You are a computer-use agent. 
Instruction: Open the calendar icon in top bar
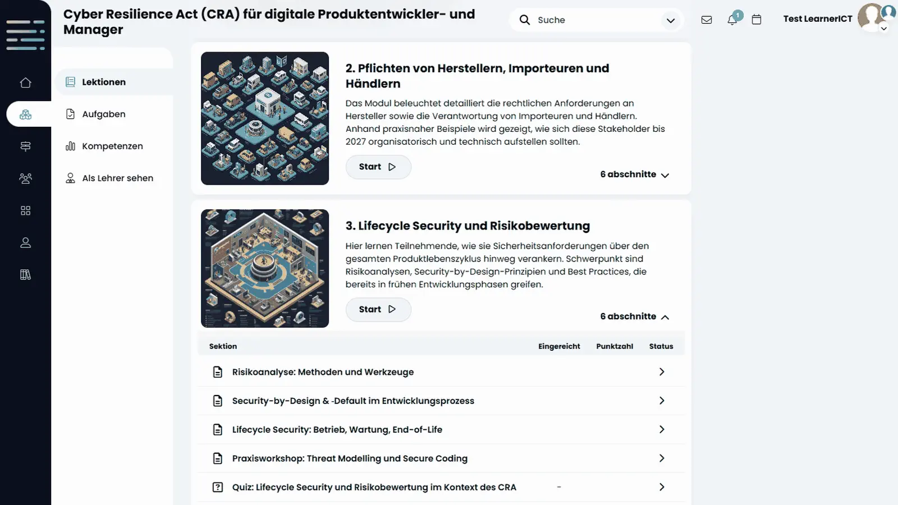tap(757, 20)
